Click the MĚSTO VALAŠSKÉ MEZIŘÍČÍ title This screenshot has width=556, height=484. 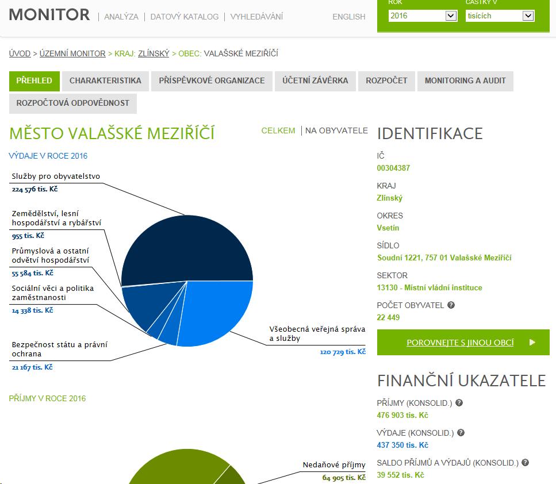tap(112, 133)
